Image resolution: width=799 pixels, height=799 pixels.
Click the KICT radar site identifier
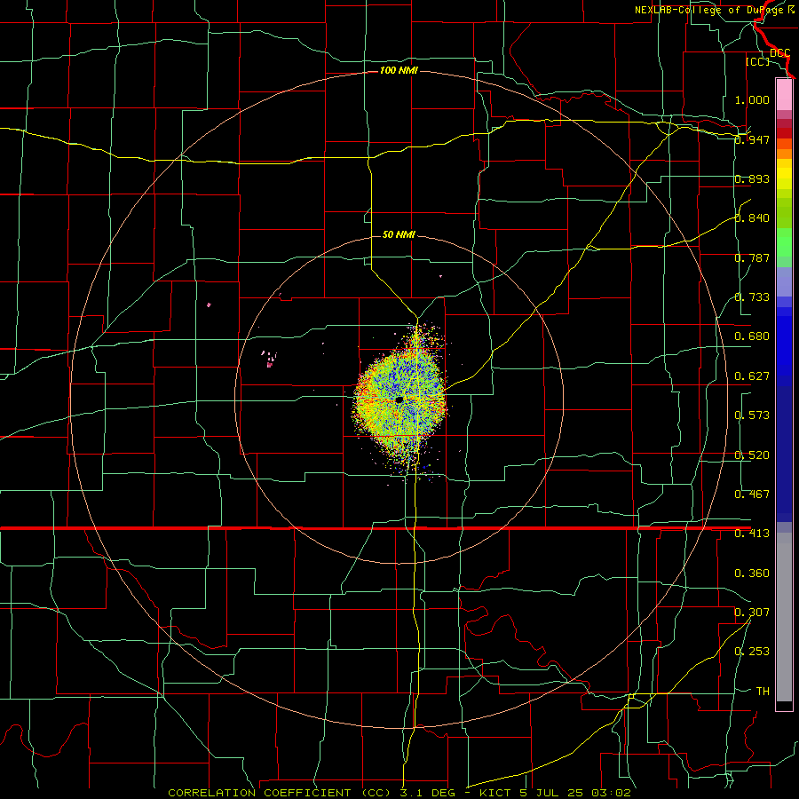(497, 793)
